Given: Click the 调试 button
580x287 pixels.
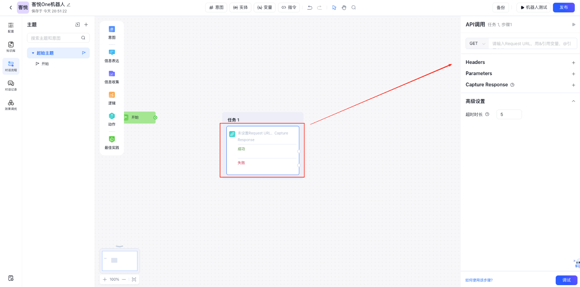Looking at the screenshot, I should click(x=566, y=280).
